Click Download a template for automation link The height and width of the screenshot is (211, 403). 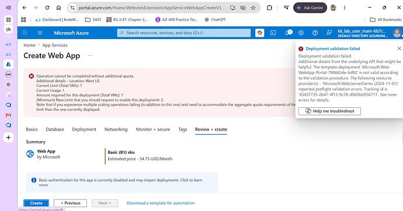pyautogui.click(x=161, y=203)
